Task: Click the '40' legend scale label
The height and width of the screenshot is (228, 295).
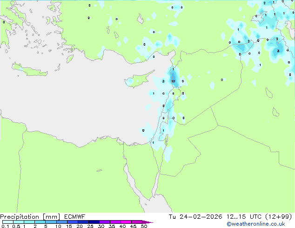Action: tap(122, 226)
